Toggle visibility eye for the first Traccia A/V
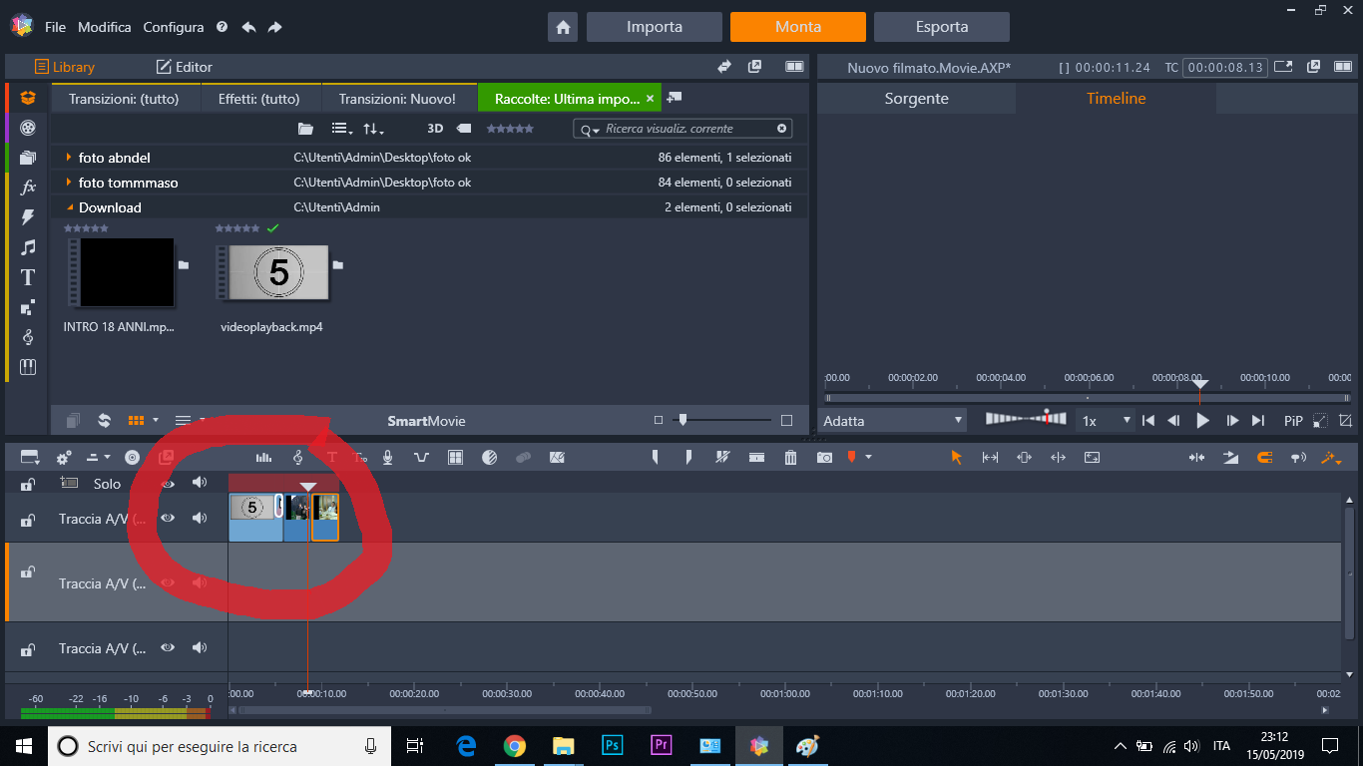Screen dimensions: 1363x766 click(168, 518)
